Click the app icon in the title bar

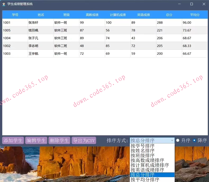[4, 4]
